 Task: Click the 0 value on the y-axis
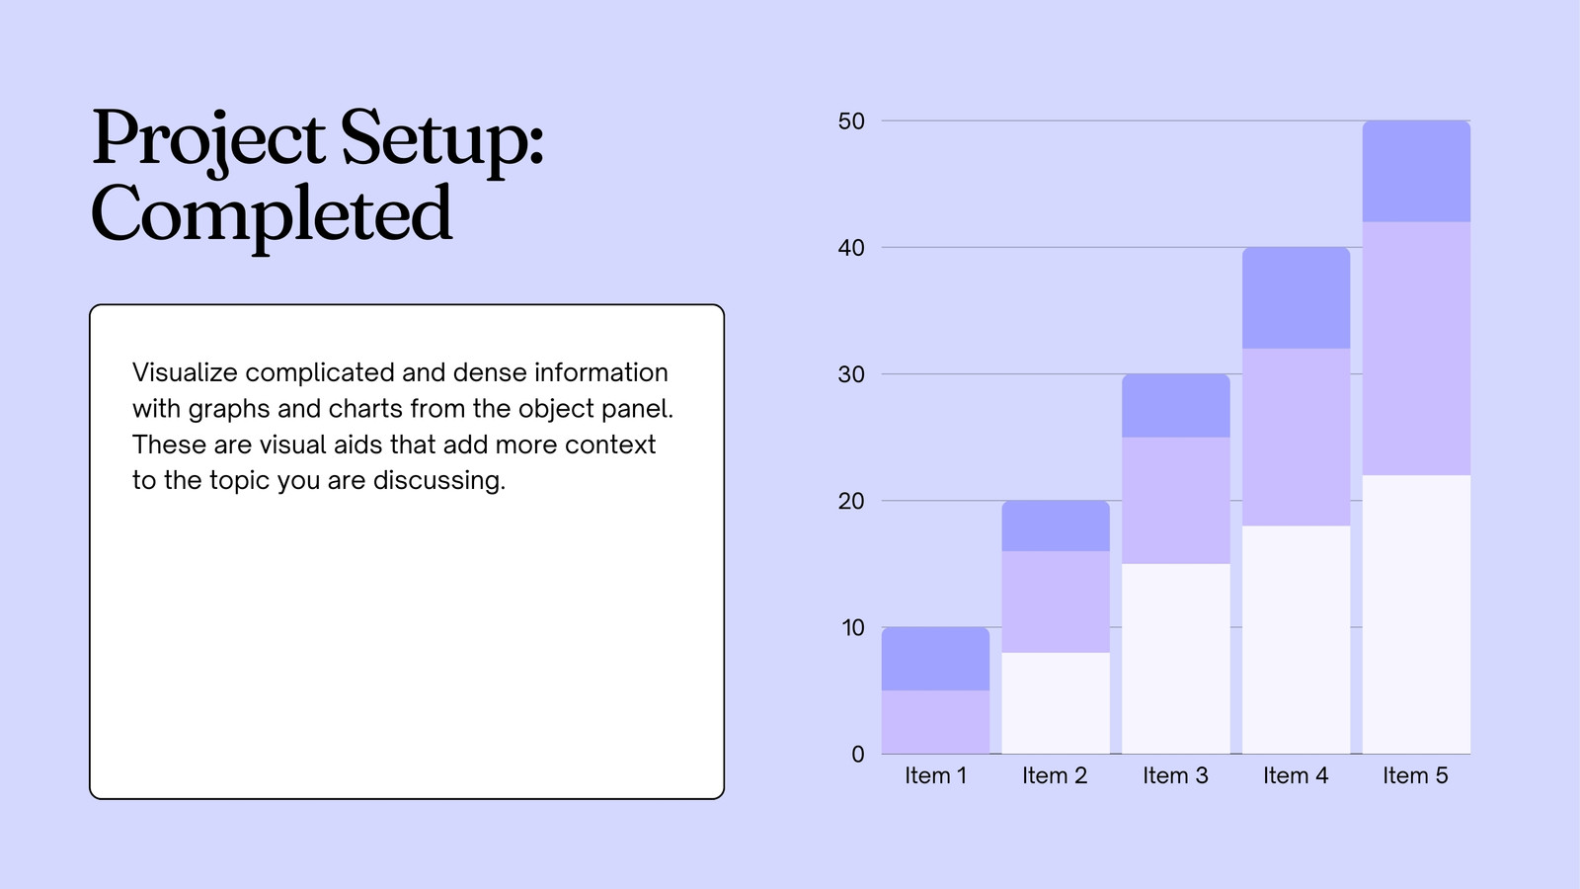click(858, 754)
